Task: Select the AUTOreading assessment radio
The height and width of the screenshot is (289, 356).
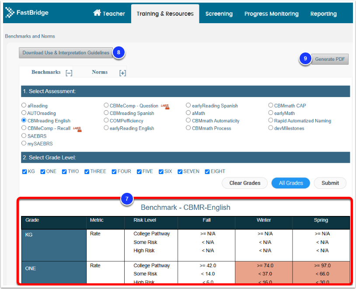Action: 24,113
